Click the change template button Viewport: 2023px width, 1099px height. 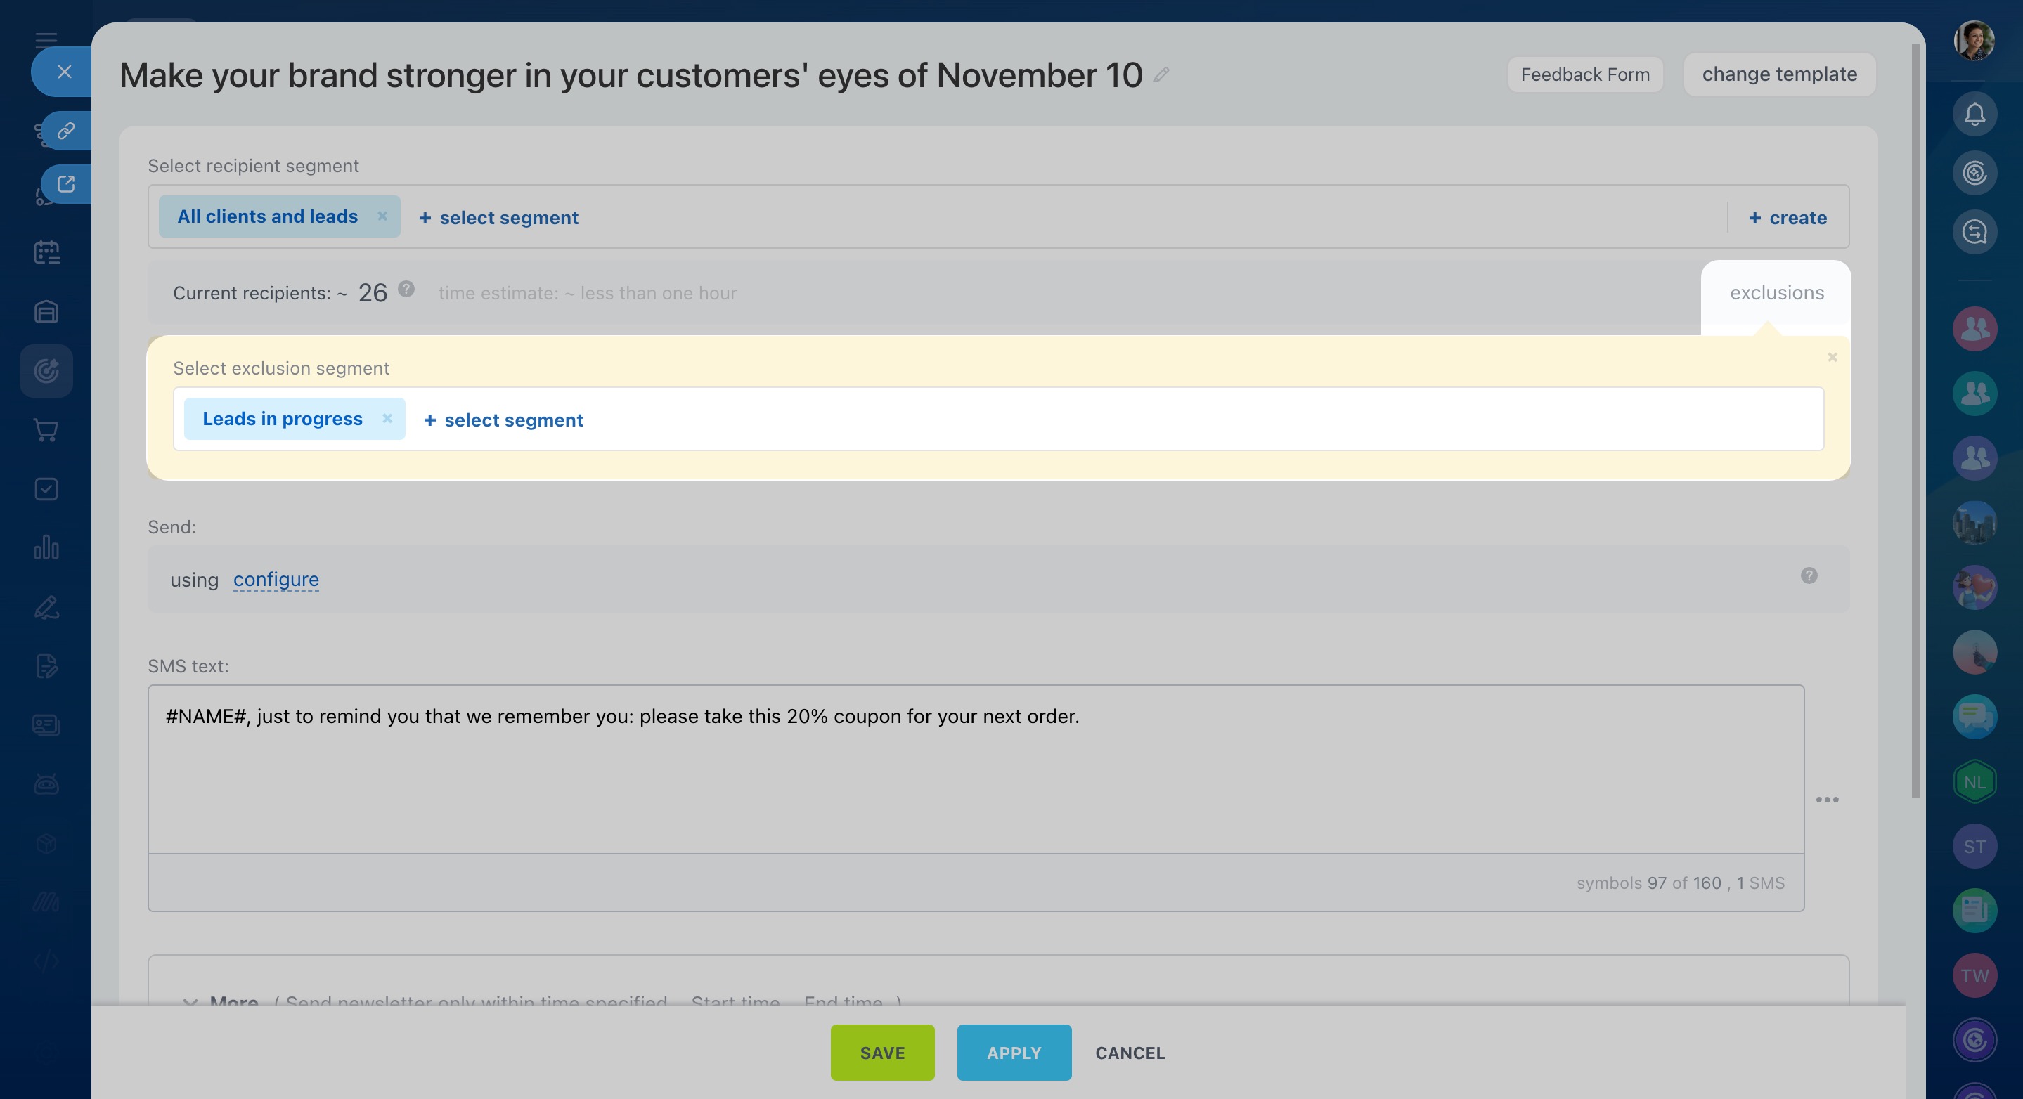1779,74
